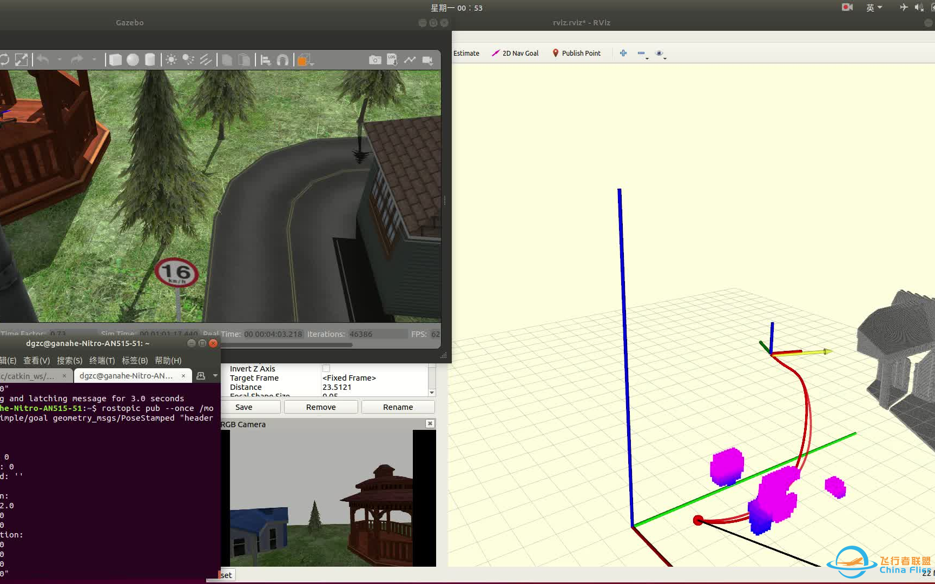Image resolution: width=935 pixels, height=584 pixels.
Task: Click the eye options icon in RViz toolbar
Action: tap(660, 54)
